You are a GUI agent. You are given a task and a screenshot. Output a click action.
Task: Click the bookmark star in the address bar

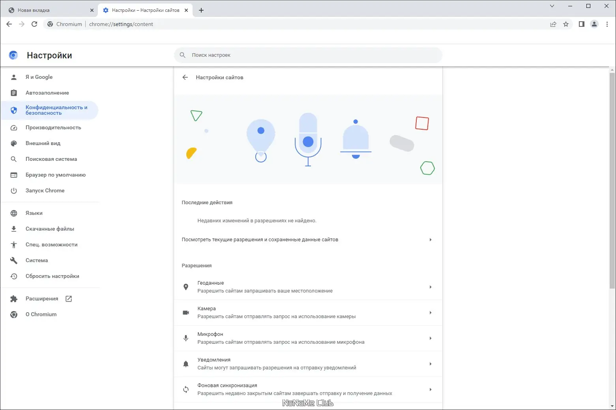pos(566,24)
